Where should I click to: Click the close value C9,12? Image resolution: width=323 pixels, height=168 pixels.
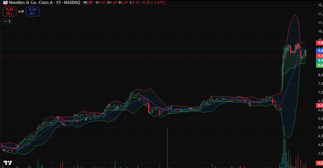135,3
